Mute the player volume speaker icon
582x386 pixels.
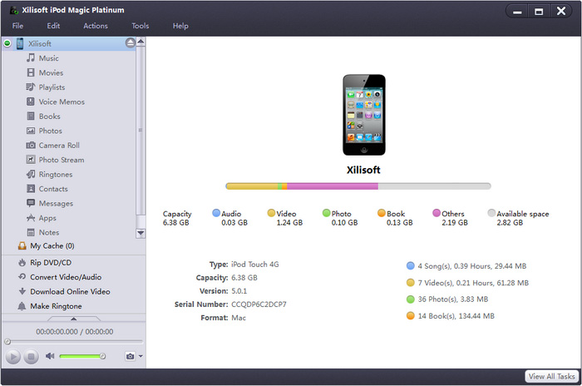tap(50, 356)
